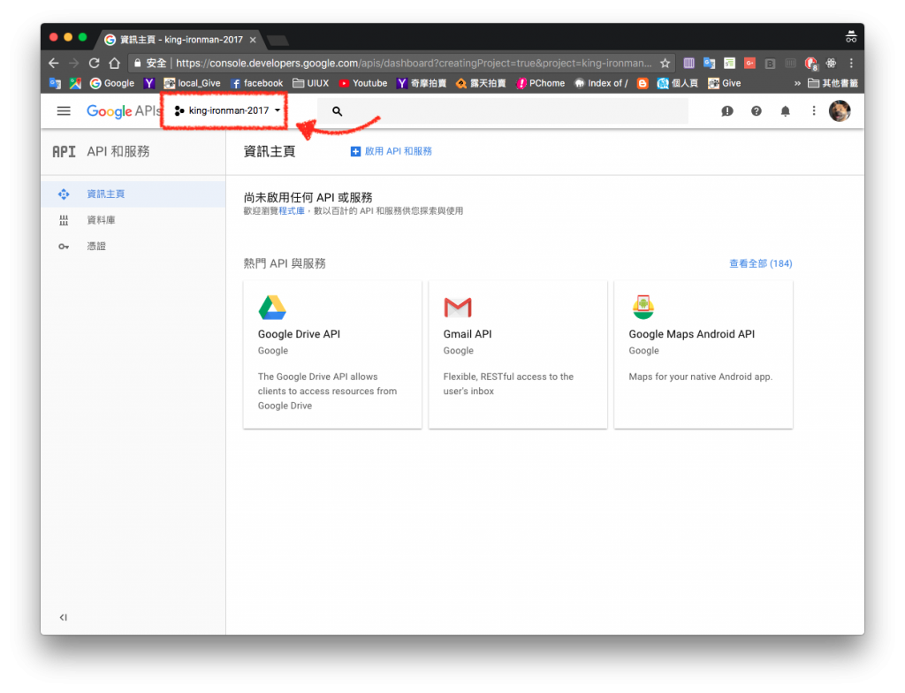This screenshot has width=905, height=693.
Task: Open the local_Give bookmark
Action: coord(192,83)
